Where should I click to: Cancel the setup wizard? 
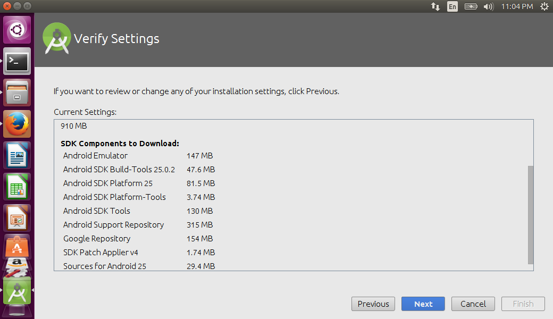(473, 304)
